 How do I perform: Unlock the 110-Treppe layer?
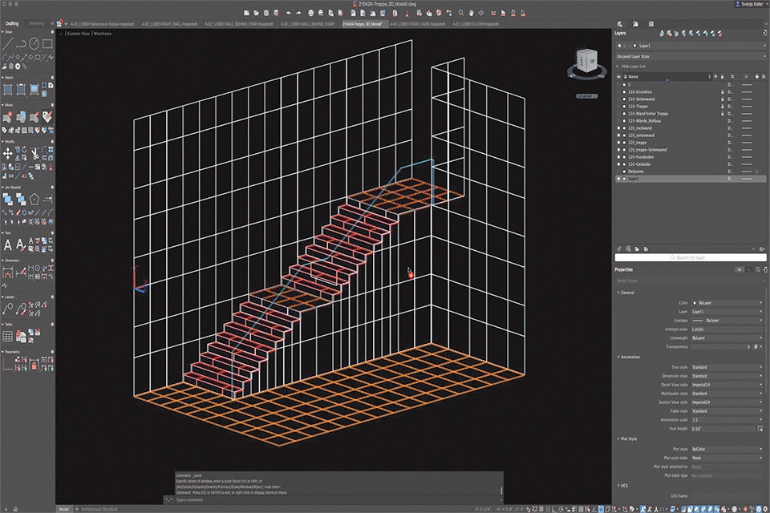coord(723,107)
